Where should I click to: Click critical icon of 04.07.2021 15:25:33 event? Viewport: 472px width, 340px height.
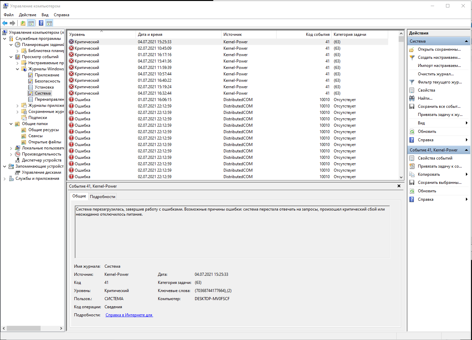pyautogui.click(x=71, y=42)
